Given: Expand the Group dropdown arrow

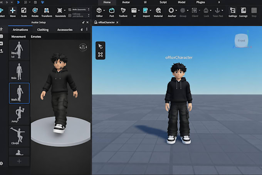Looking at the screenshot, I should (x=188, y=10).
